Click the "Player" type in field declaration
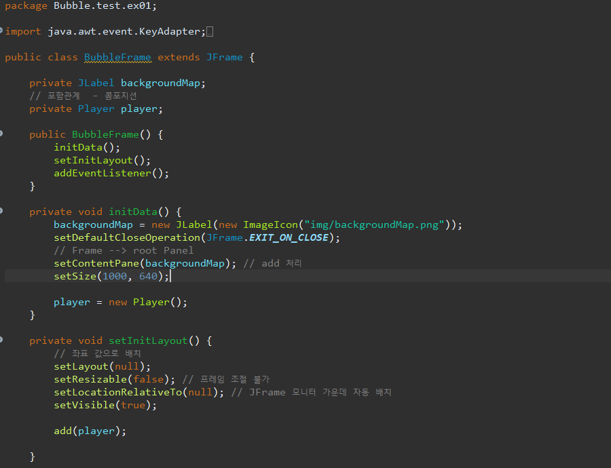The height and width of the screenshot is (468, 611). coord(96,109)
